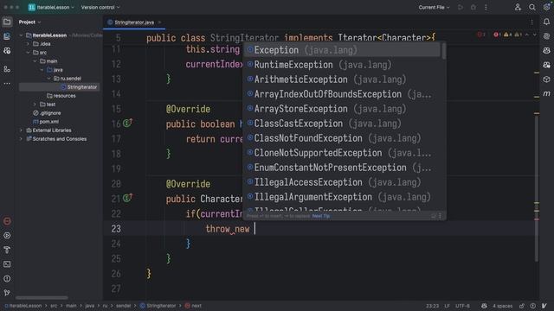Expand External Libraries node
This screenshot has height=311, width=554.
click(x=21, y=130)
